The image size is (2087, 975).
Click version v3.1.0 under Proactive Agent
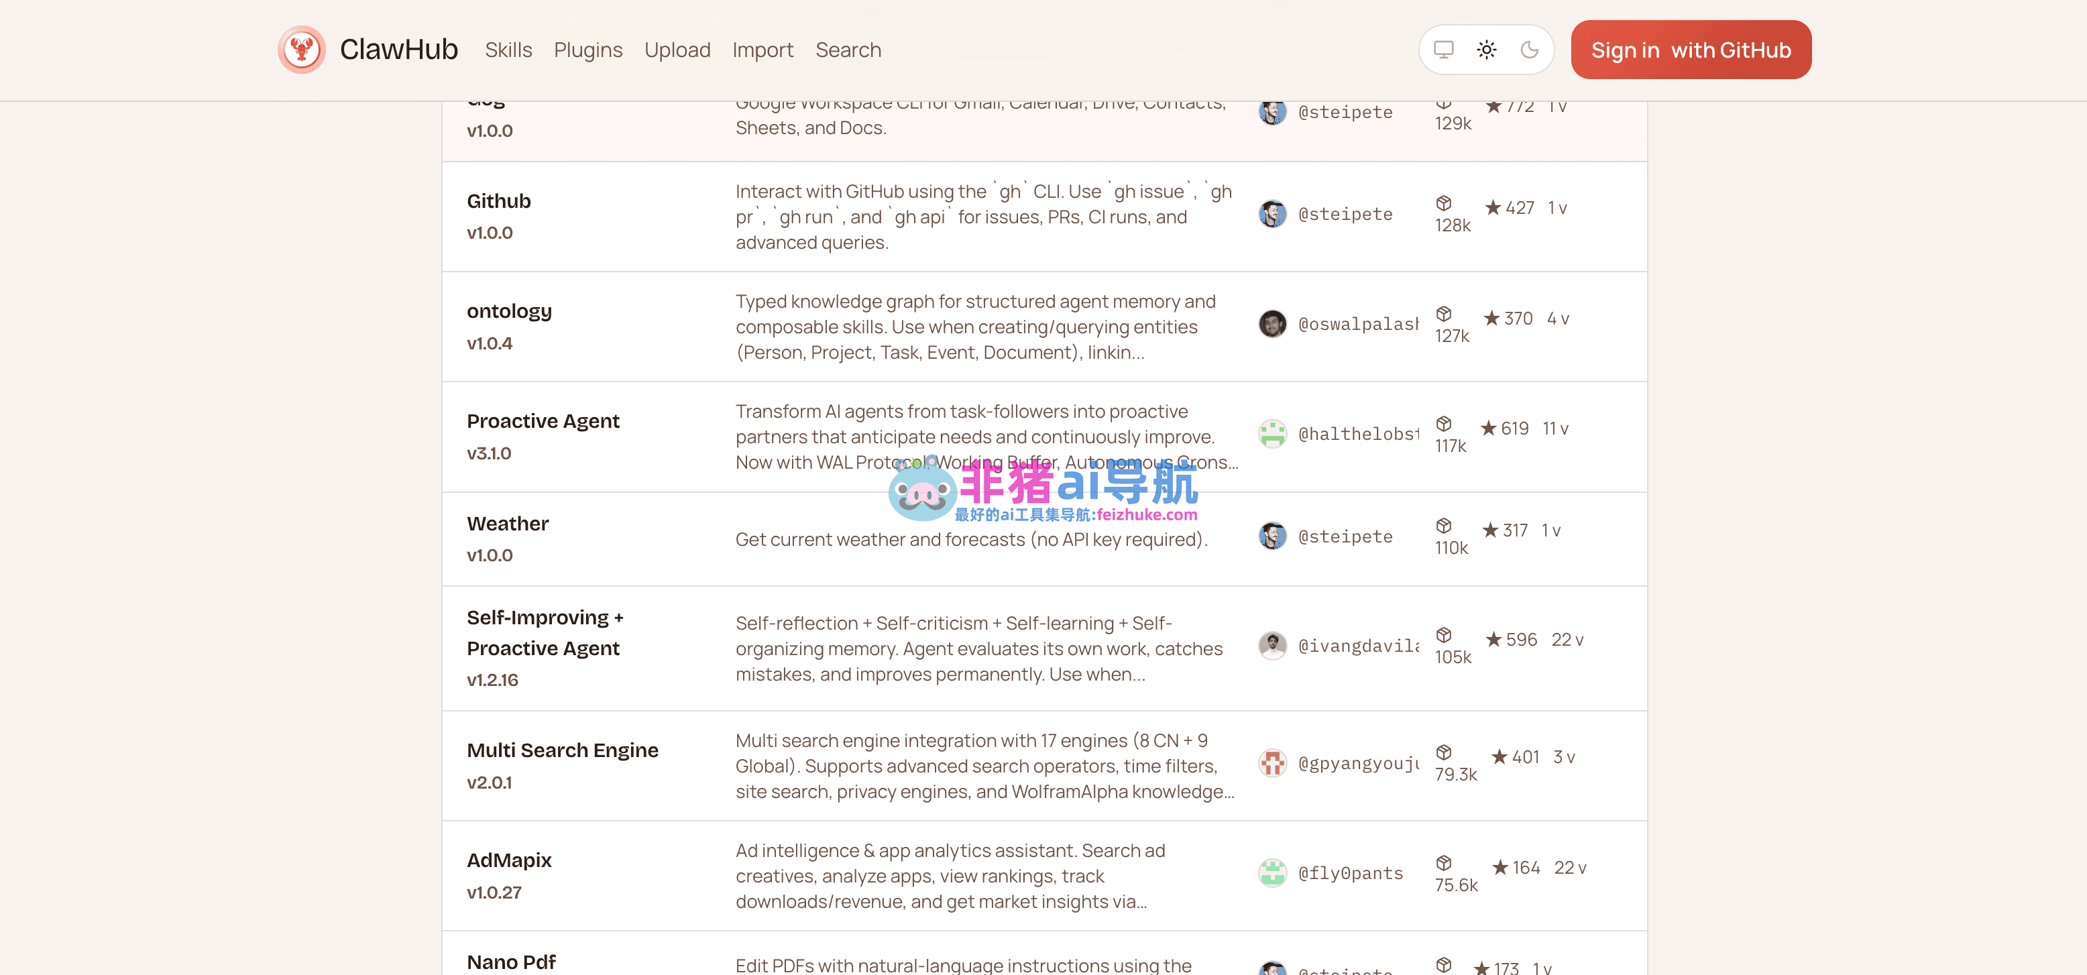point(488,453)
